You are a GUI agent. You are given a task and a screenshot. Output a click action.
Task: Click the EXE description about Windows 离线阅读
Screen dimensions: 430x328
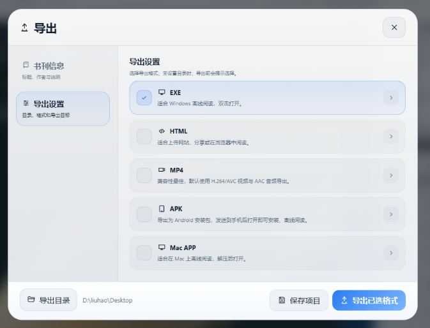(x=199, y=103)
